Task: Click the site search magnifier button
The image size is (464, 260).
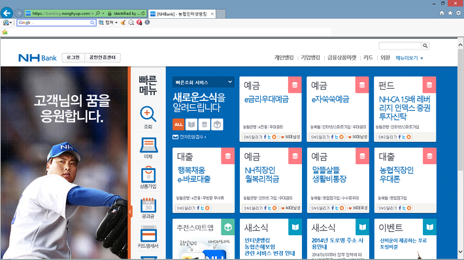Action: pyautogui.click(x=425, y=46)
